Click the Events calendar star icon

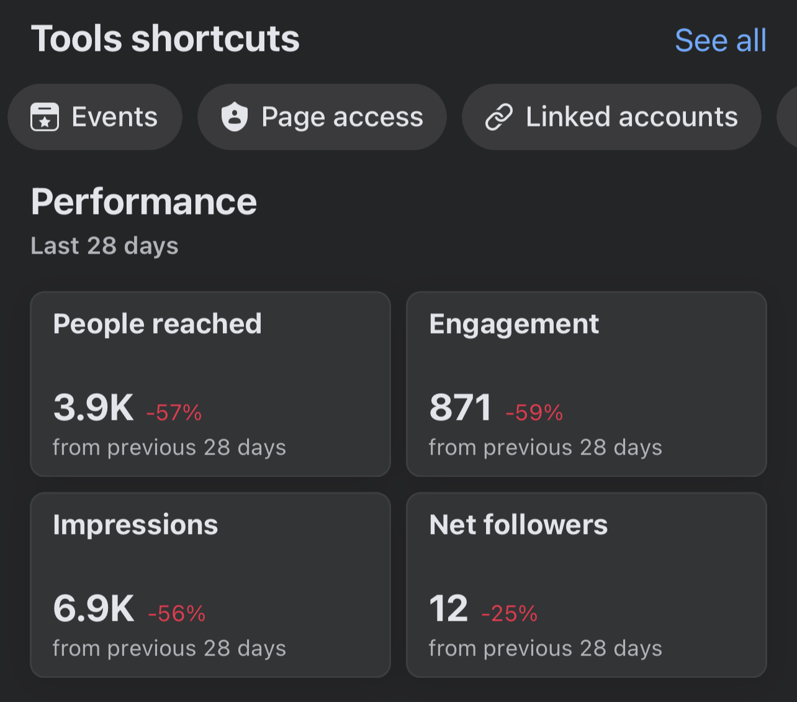pyautogui.click(x=45, y=117)
